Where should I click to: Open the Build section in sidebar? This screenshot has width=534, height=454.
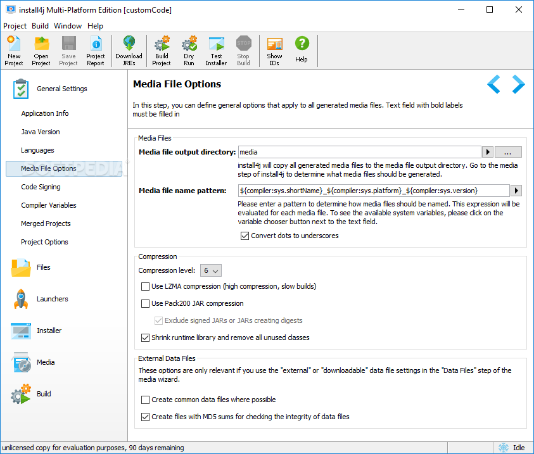(x=30, y=394)
